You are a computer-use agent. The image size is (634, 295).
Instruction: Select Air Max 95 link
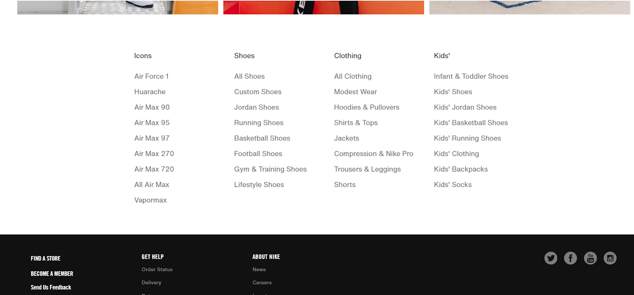[152, 123]
